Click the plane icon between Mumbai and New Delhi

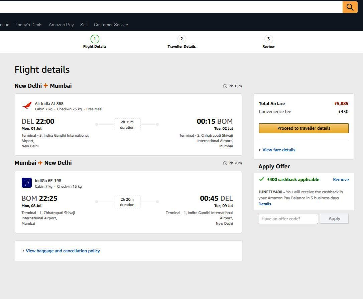pyautogui.click(x=40, y=163)
